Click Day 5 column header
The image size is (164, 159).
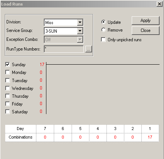(x=81, y=129)
